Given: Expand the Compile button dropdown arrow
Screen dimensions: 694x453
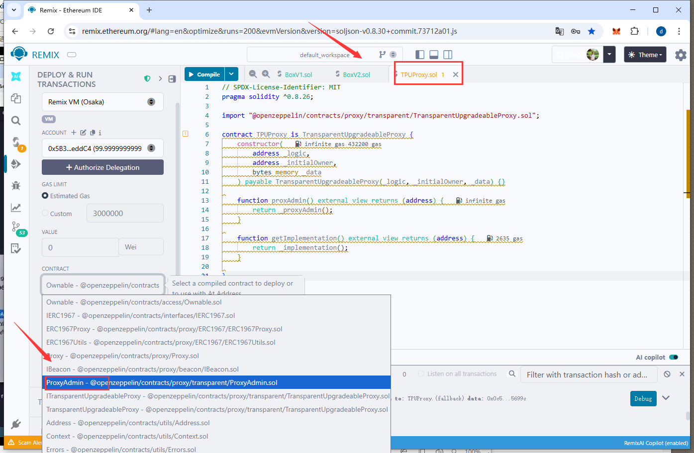Looking at the screenshot, I should 231,74.
